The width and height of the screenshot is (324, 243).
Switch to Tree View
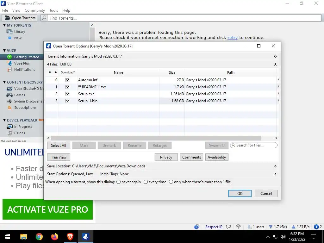pyautogui.click(x=59, y=157)
